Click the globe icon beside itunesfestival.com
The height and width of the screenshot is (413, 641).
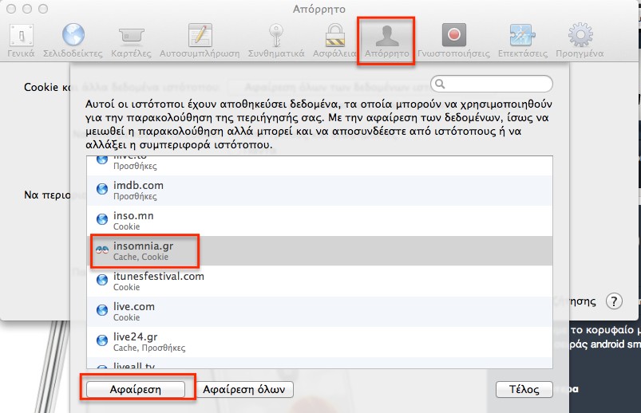point(102,280)
